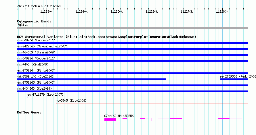Select the tiny blue esv1711379 variant mark
This screenshot has width=256, height=135.
[28, 97]
